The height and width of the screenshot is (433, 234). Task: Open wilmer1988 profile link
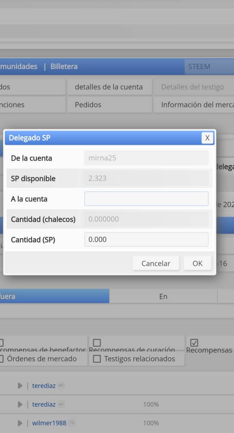(x=49, y=423)
